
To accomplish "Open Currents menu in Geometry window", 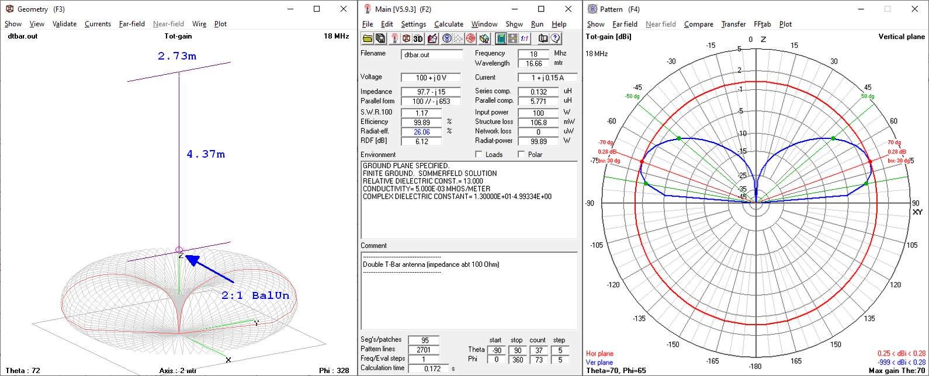I will coord(98,24).
